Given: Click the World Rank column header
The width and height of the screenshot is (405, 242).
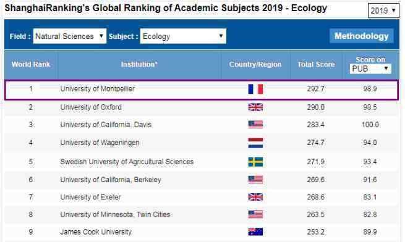Looking at the screenshot, I should 31,64.
